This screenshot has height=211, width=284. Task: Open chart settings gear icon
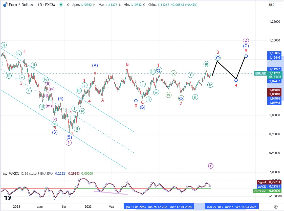tap(276, 207)
